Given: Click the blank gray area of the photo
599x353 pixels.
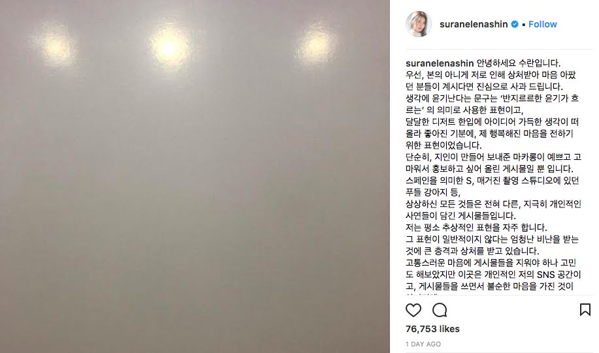Looking at the screenshot, I should [195, 210].
